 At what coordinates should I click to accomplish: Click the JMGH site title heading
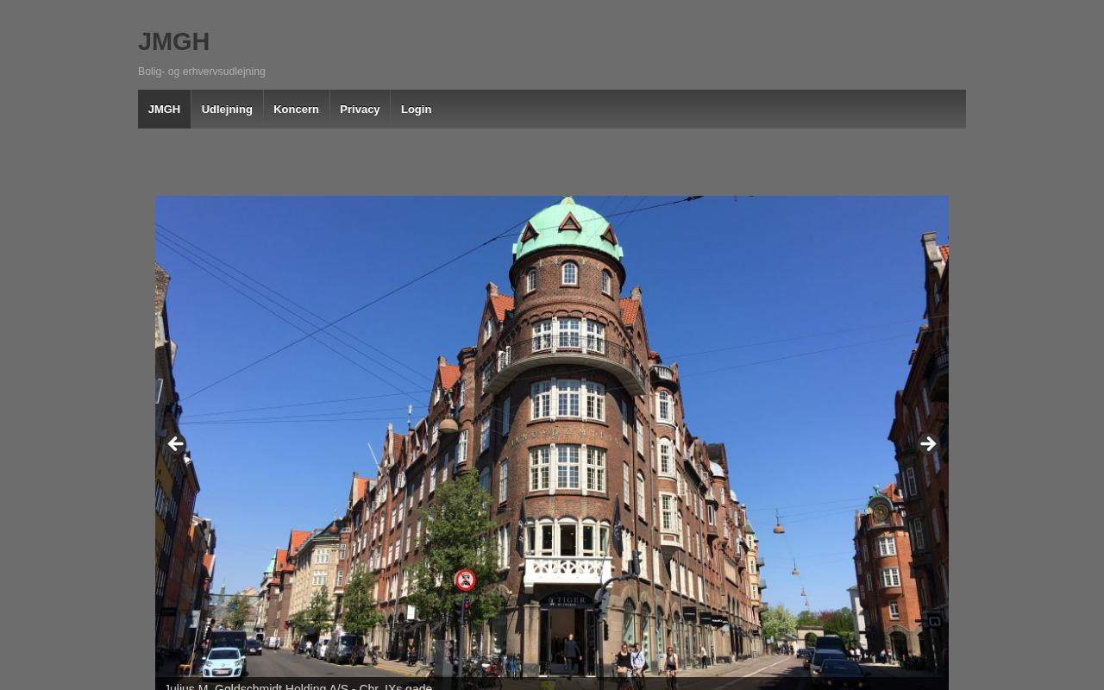point(173,41)
